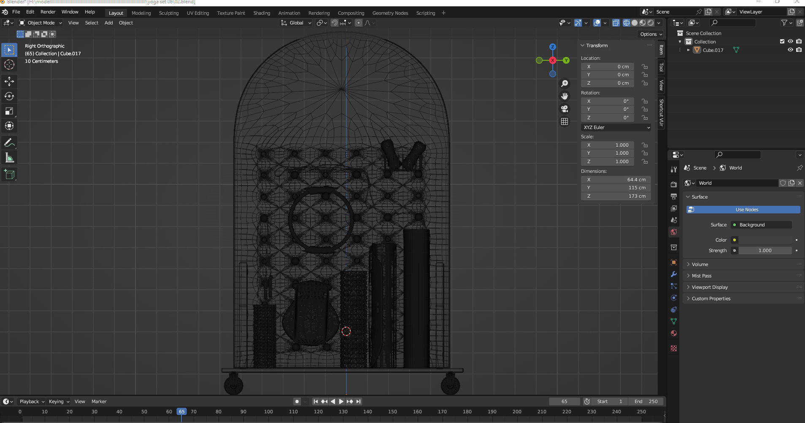
Task: Disable Cube.017 in renders
Action: pos(799,50)
